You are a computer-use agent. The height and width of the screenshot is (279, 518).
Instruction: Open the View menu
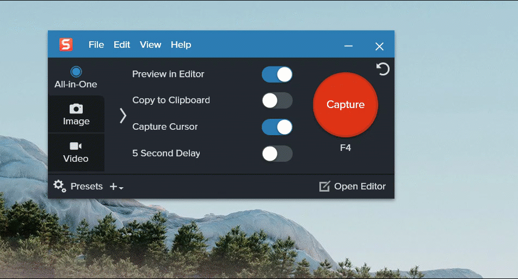click(x=150, y=45)
